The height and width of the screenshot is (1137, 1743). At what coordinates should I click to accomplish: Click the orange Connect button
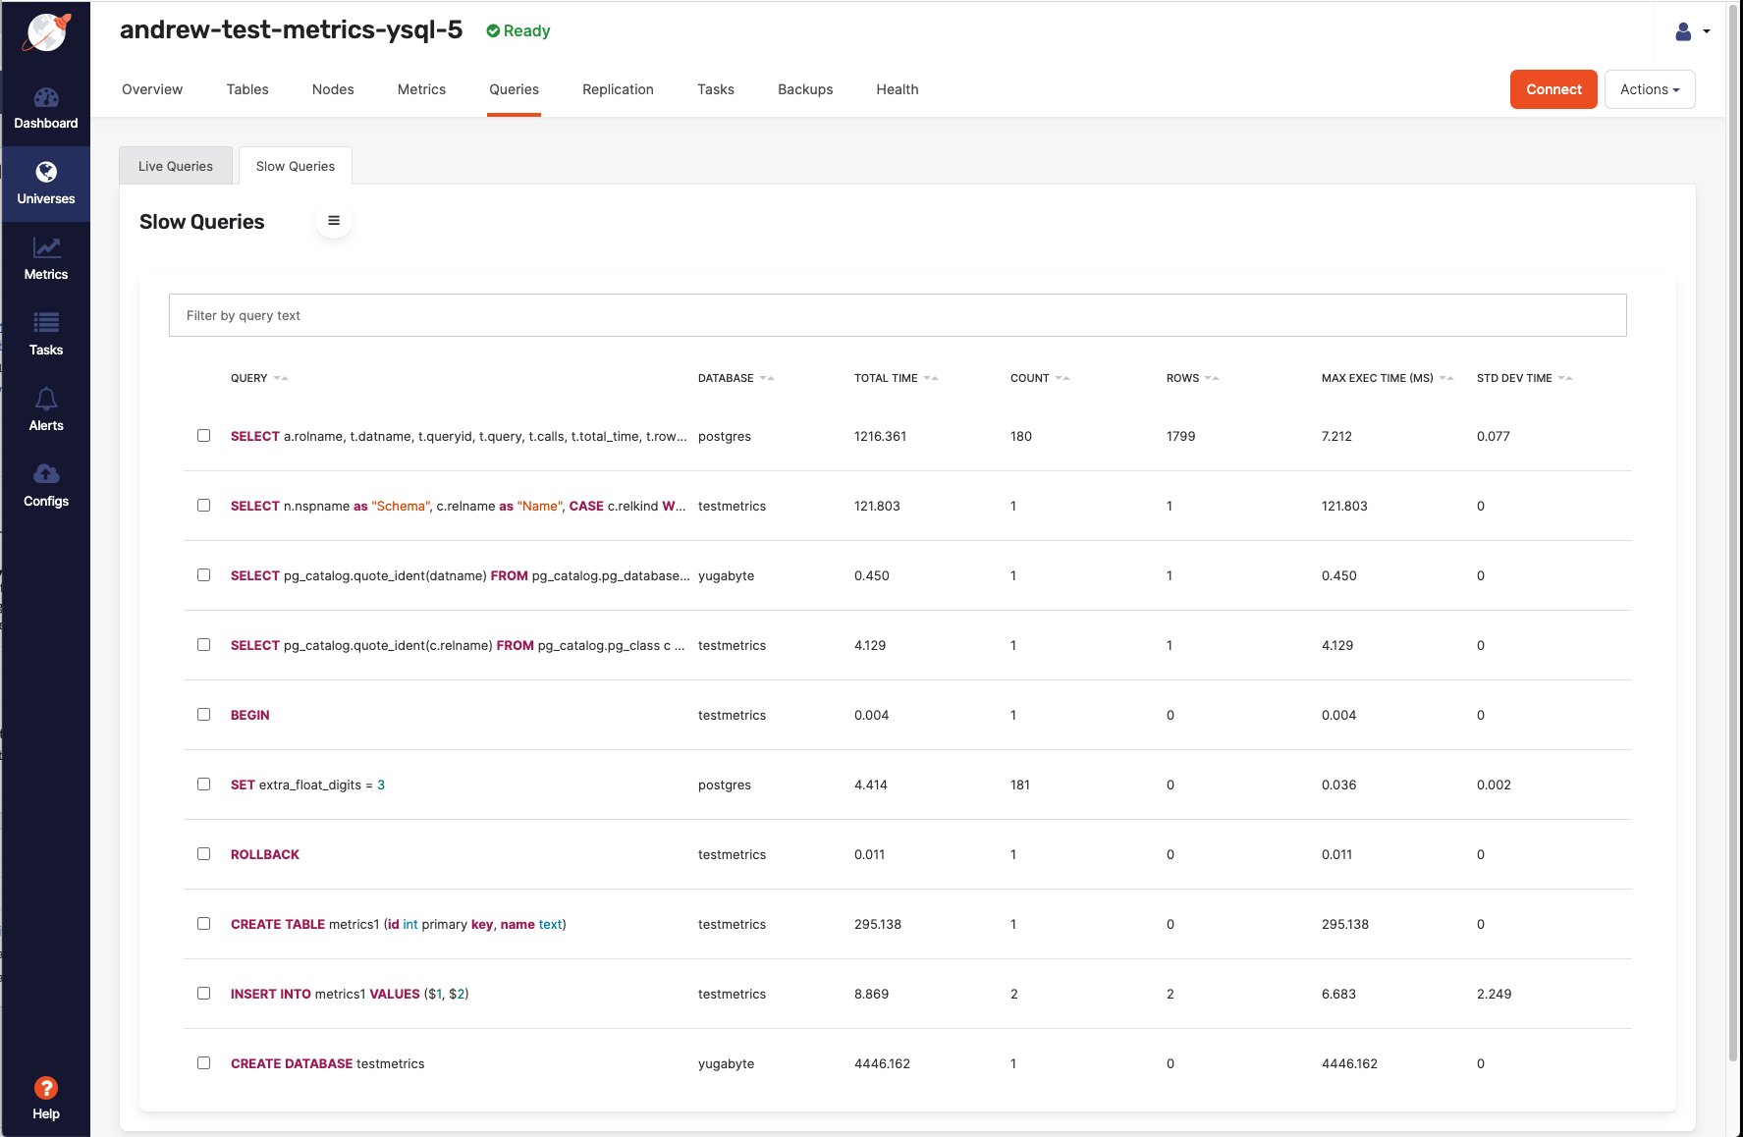1553,89
